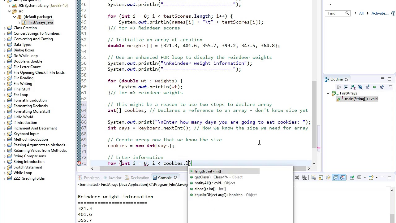
Task: Toggle hide non-public members in Outline
Action: click(x=374, y=87)
